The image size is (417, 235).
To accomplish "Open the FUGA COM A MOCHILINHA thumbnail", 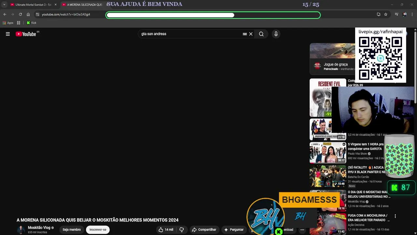I will (x=328, y=224).
